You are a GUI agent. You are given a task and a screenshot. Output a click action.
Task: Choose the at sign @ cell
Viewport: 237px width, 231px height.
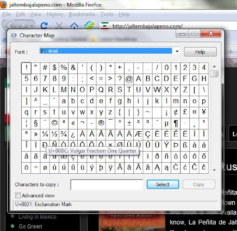[x=129, y=79]
